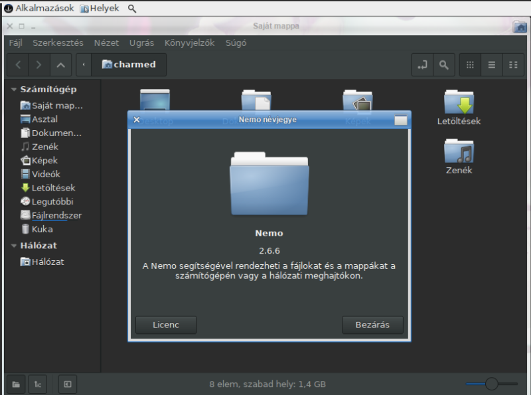Switch to icon view
Viewport: 531px width, 395px height.
pos(470,64)
